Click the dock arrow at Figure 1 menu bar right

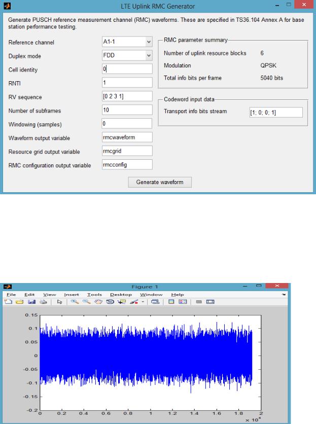284,295
